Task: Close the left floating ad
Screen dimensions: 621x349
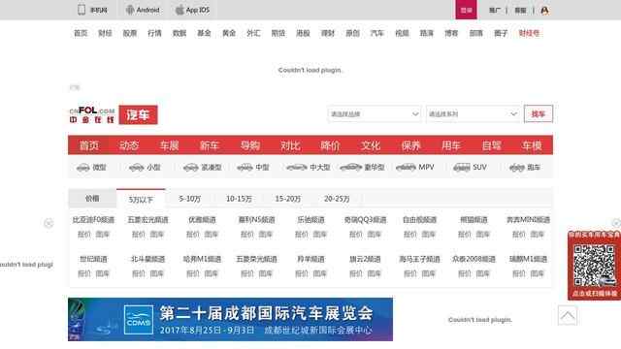Action: click(x=49, y=223)
